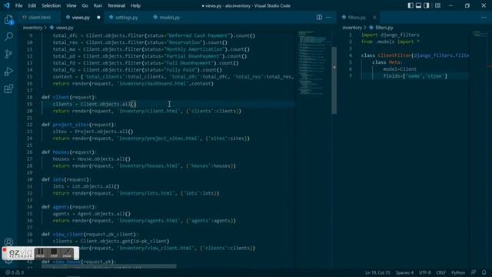
Task: Switch to the models.py tab
Action: pyautogui.click(x=169, y=17)
